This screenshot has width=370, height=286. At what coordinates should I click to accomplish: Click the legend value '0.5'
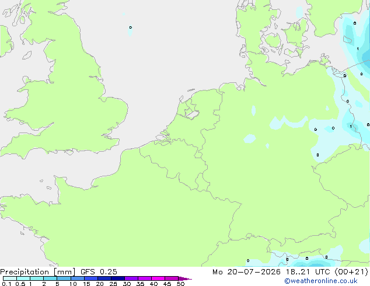[x=20, y=284]
